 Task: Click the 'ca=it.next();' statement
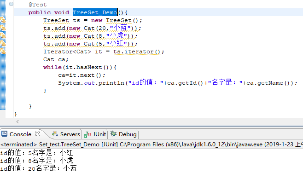(x=82, y=75)
